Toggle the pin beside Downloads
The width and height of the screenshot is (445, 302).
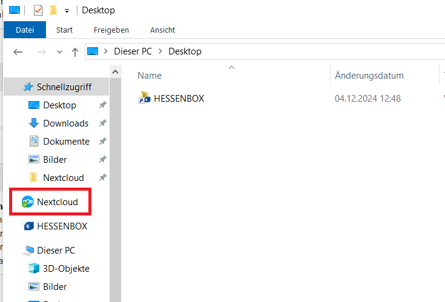pos(103,123)
